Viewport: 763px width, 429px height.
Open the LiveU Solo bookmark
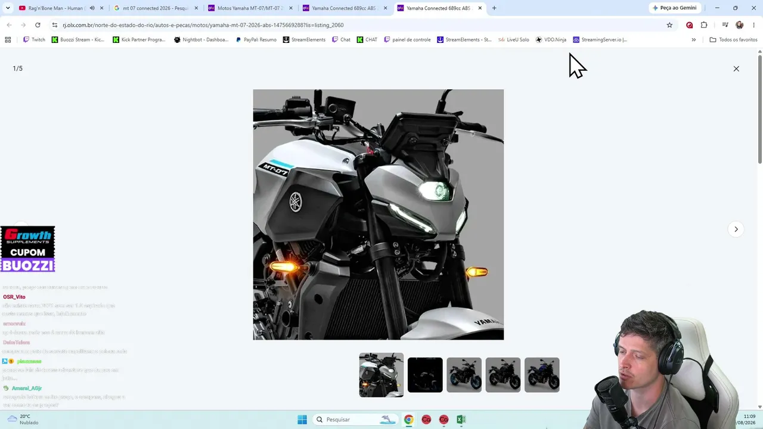tap(513, 40)
